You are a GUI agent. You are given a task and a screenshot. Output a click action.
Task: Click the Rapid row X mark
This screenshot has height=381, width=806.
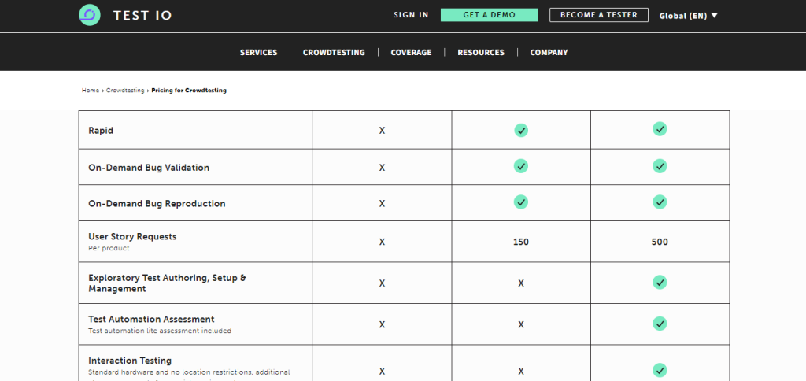click(x=382, y=131)
